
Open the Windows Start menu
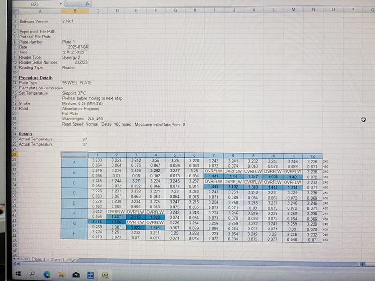pyautogui.click(x=18, y=274)
